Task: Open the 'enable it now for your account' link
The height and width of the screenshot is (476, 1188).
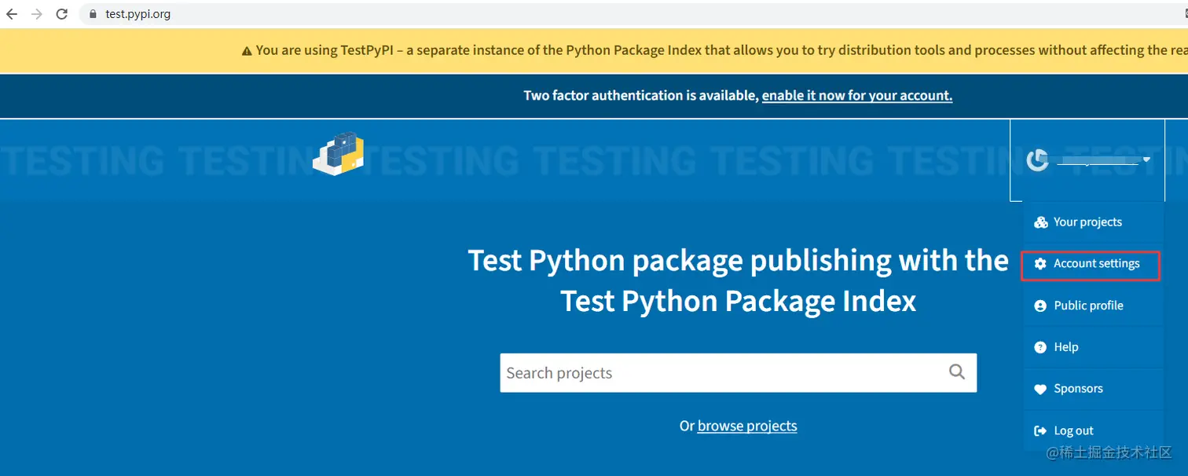Action: (857, 96)
